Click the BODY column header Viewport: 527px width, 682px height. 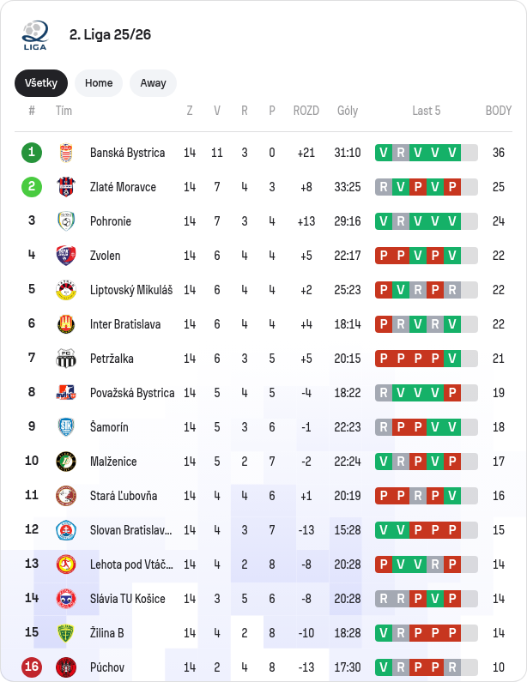click(x=499, y=111)
